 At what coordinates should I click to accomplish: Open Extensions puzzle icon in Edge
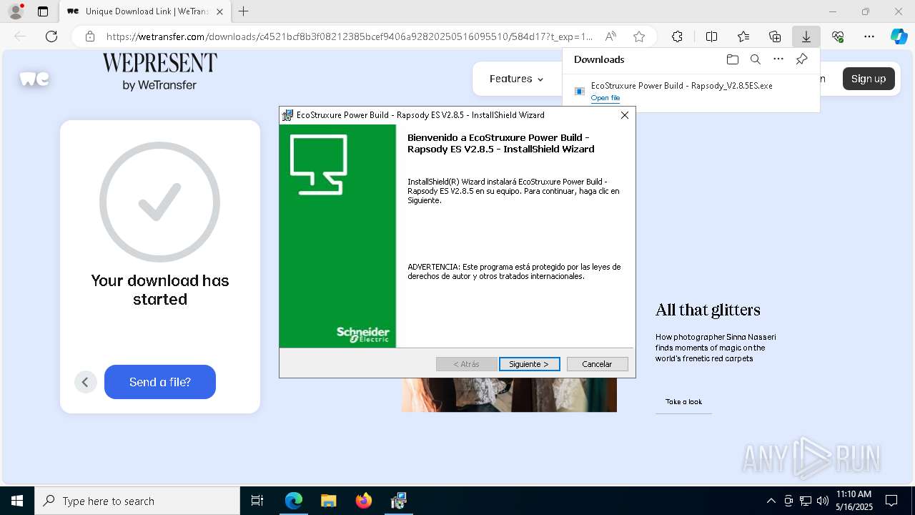coord(677,36)
